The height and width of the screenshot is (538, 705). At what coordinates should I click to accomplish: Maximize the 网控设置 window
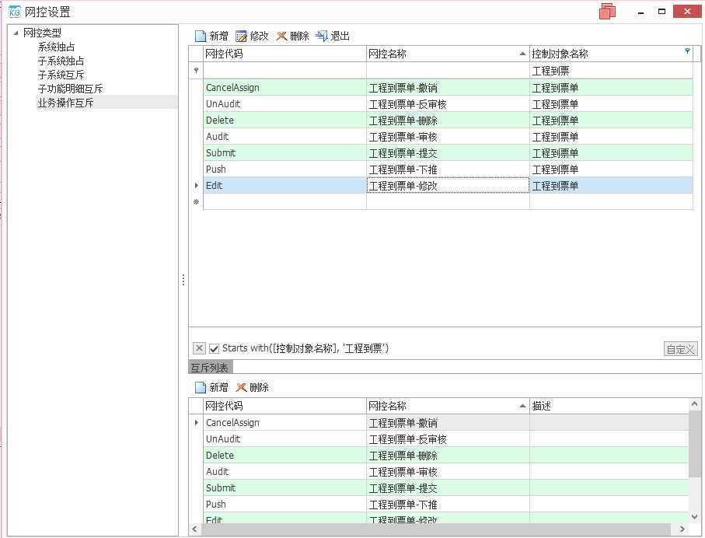click(661, 12)
